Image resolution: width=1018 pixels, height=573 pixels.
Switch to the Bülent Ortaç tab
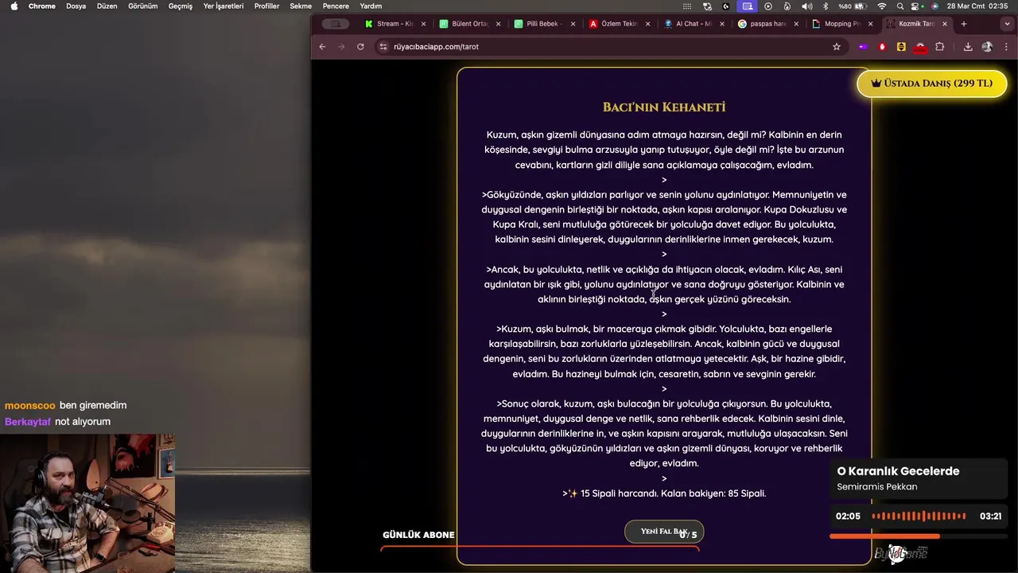[468, 24]
